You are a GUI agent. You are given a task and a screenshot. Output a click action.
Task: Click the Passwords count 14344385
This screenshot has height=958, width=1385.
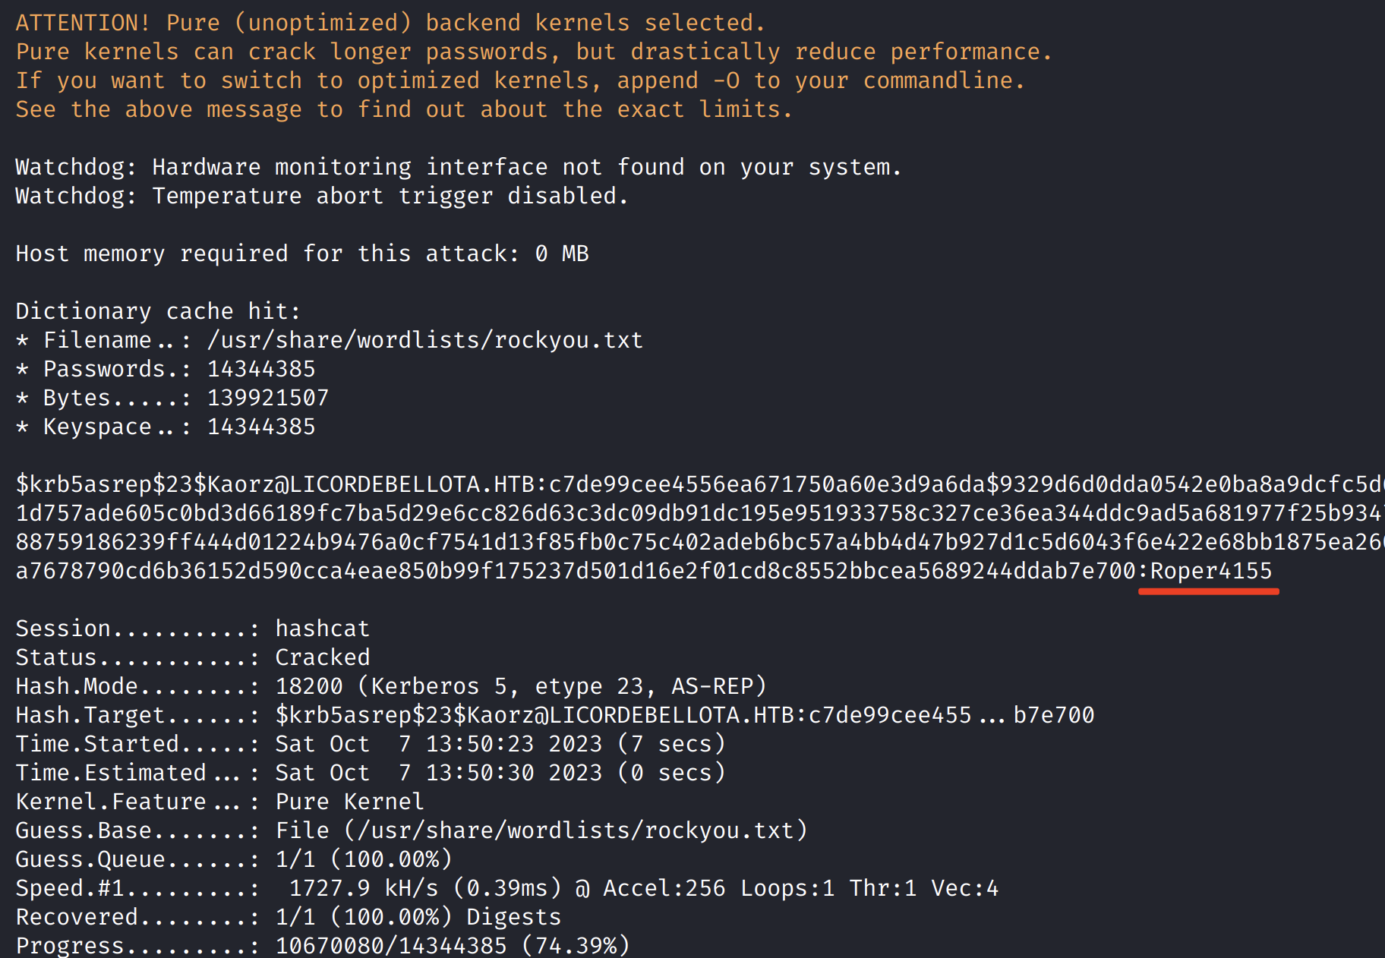coord(261,369)
